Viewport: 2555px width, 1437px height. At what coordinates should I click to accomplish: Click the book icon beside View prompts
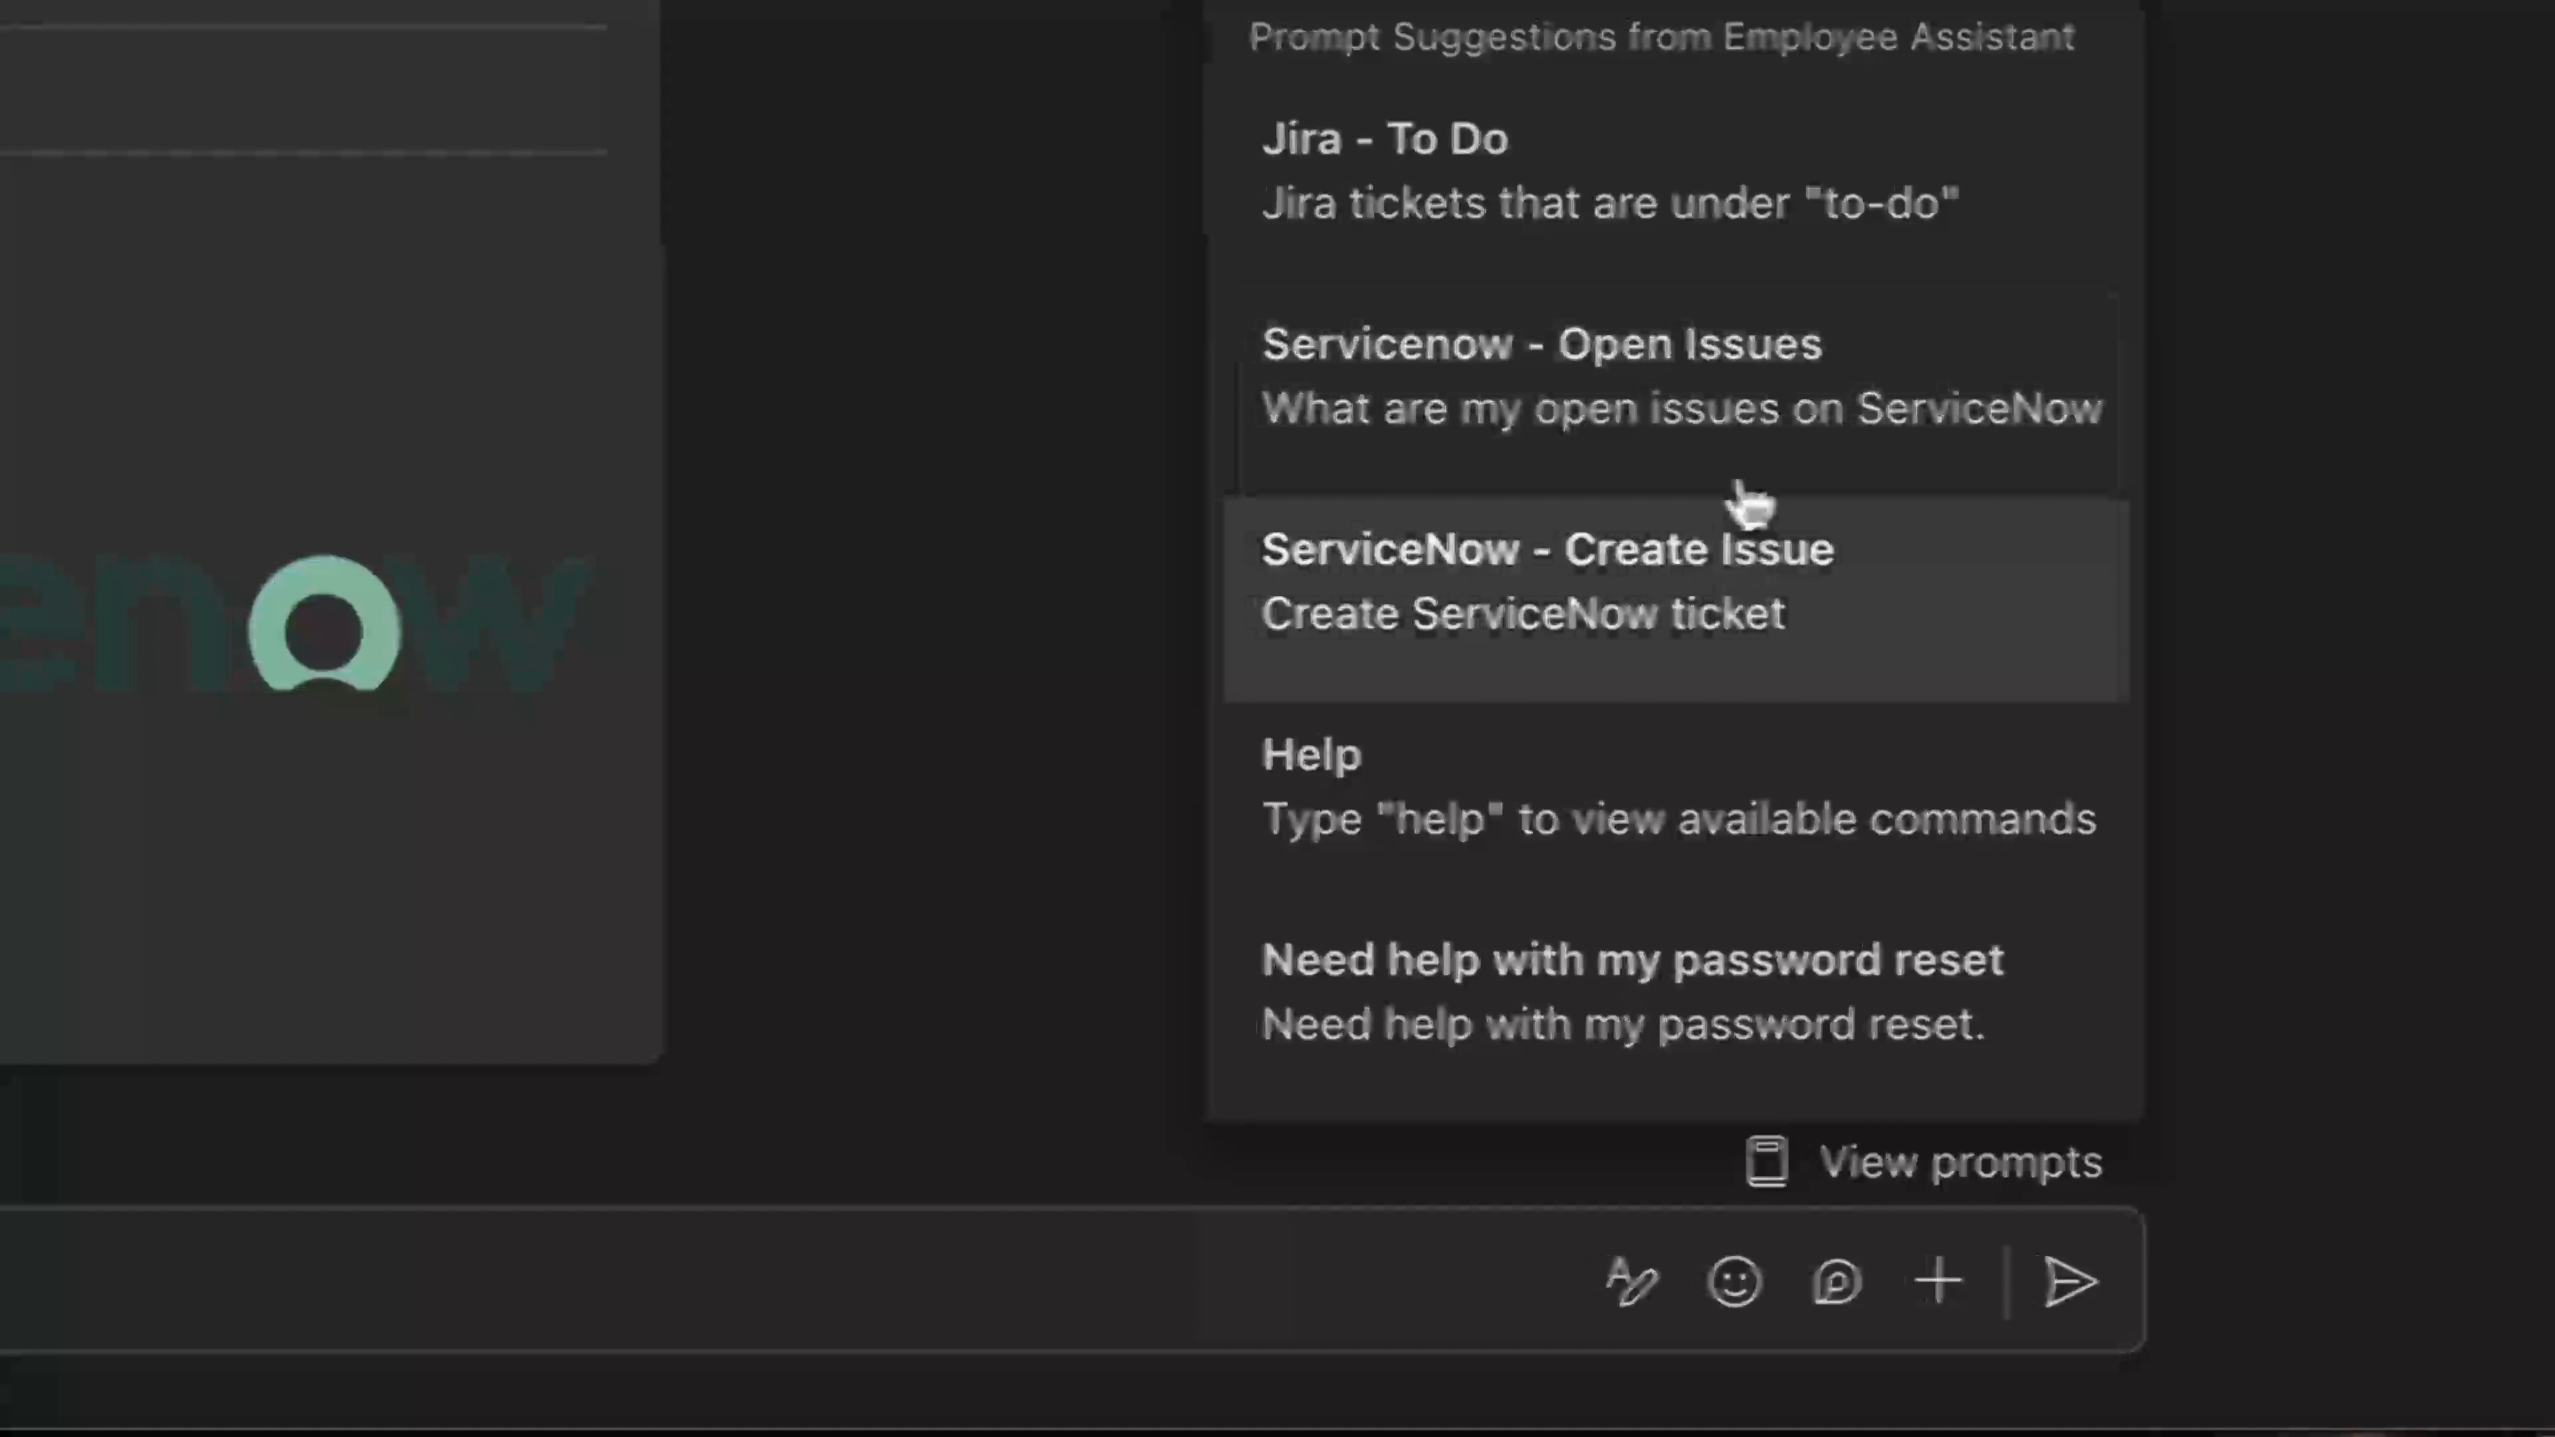tap(1767, 1162)
